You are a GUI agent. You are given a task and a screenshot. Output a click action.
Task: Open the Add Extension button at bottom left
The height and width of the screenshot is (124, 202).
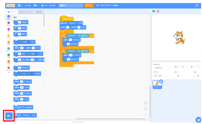8,116
